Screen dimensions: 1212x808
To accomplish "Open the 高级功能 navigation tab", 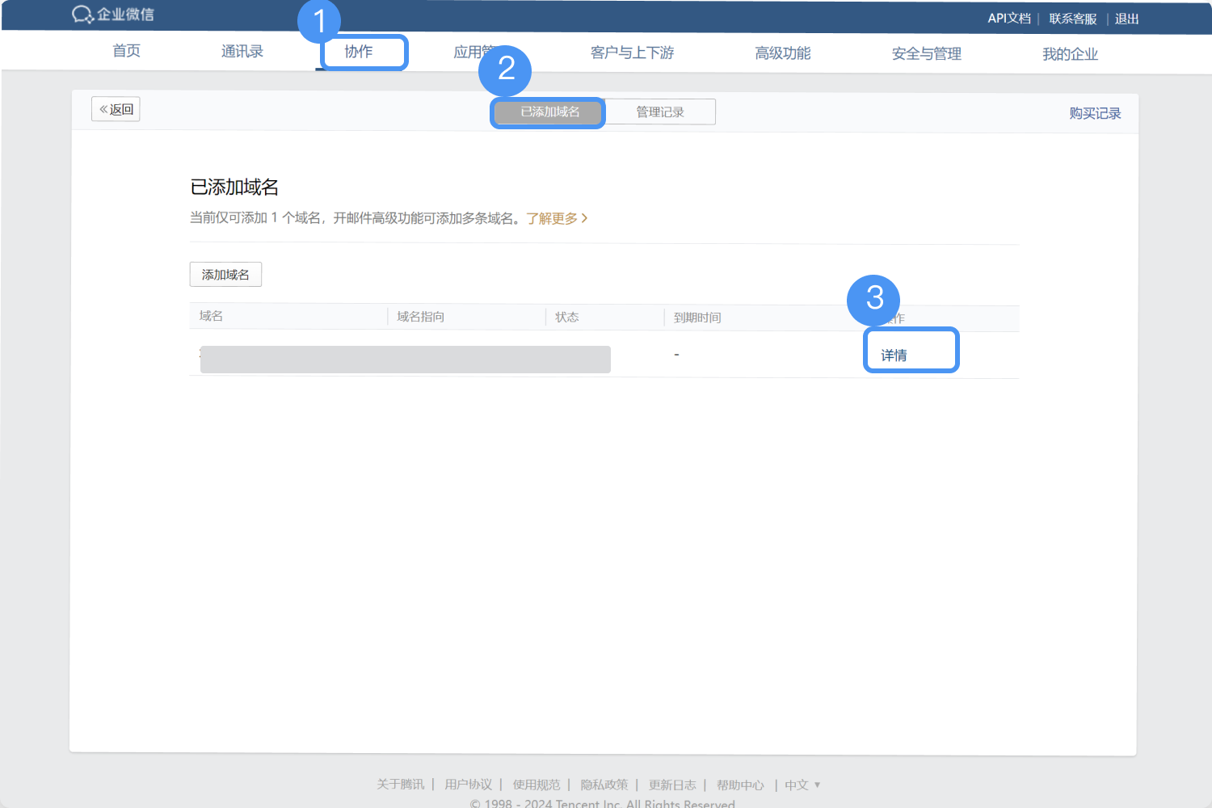I will point(782,53).
